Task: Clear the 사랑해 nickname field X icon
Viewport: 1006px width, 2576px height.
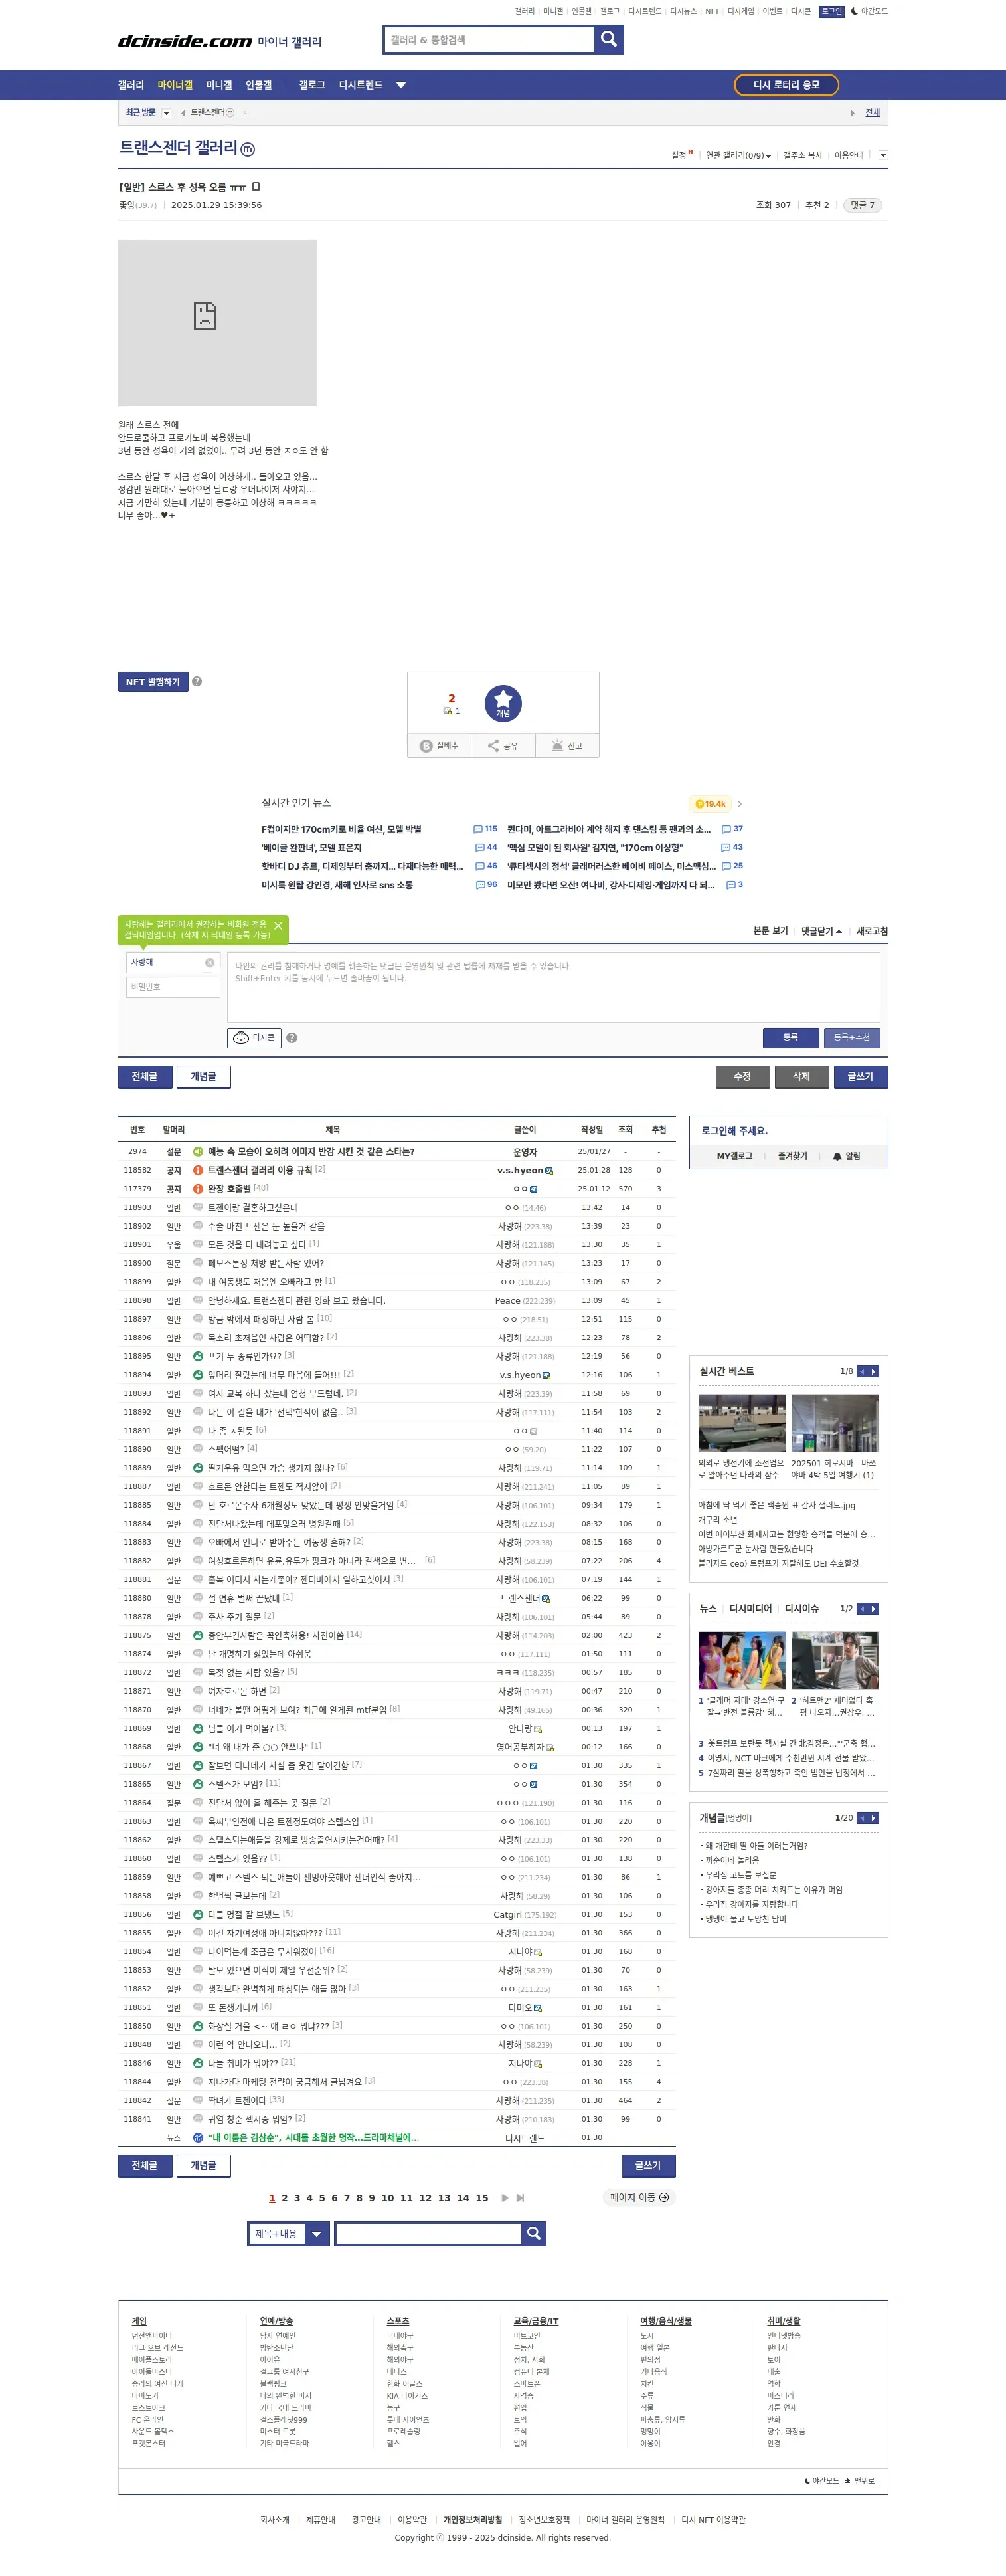Action: pos(210,963)
